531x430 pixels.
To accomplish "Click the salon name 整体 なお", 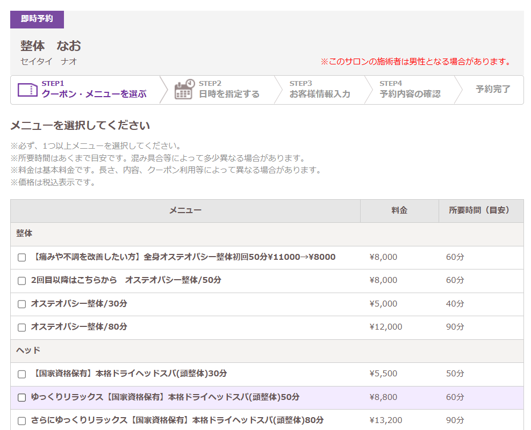I will click(x=51, y=46).
